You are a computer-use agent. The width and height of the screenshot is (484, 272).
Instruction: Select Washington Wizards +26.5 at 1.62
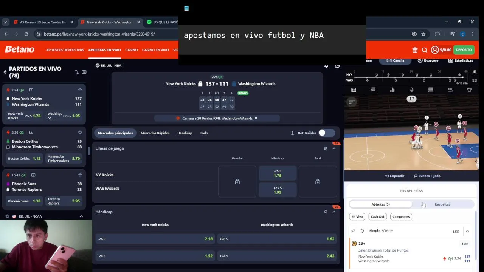point(277,239)
